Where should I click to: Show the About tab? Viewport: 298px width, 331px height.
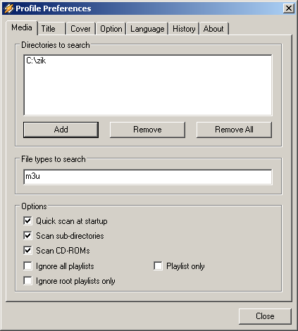point(213,29)
